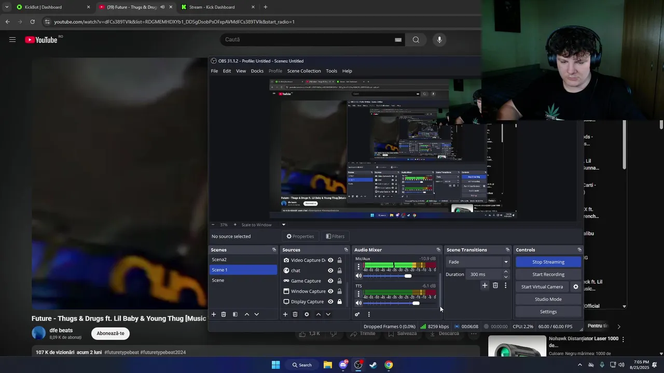Pop out the Controls dock
This screenshot has width=664, height=373.
point(579,250)
